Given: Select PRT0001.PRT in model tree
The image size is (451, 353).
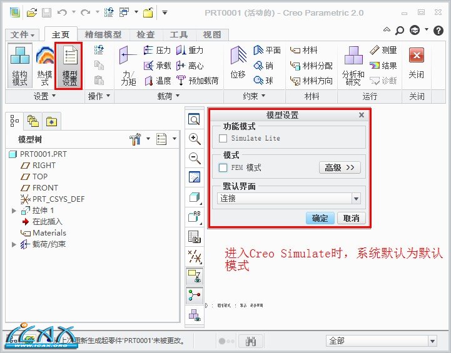Looking at the screenshot, I should coord(38,154).
